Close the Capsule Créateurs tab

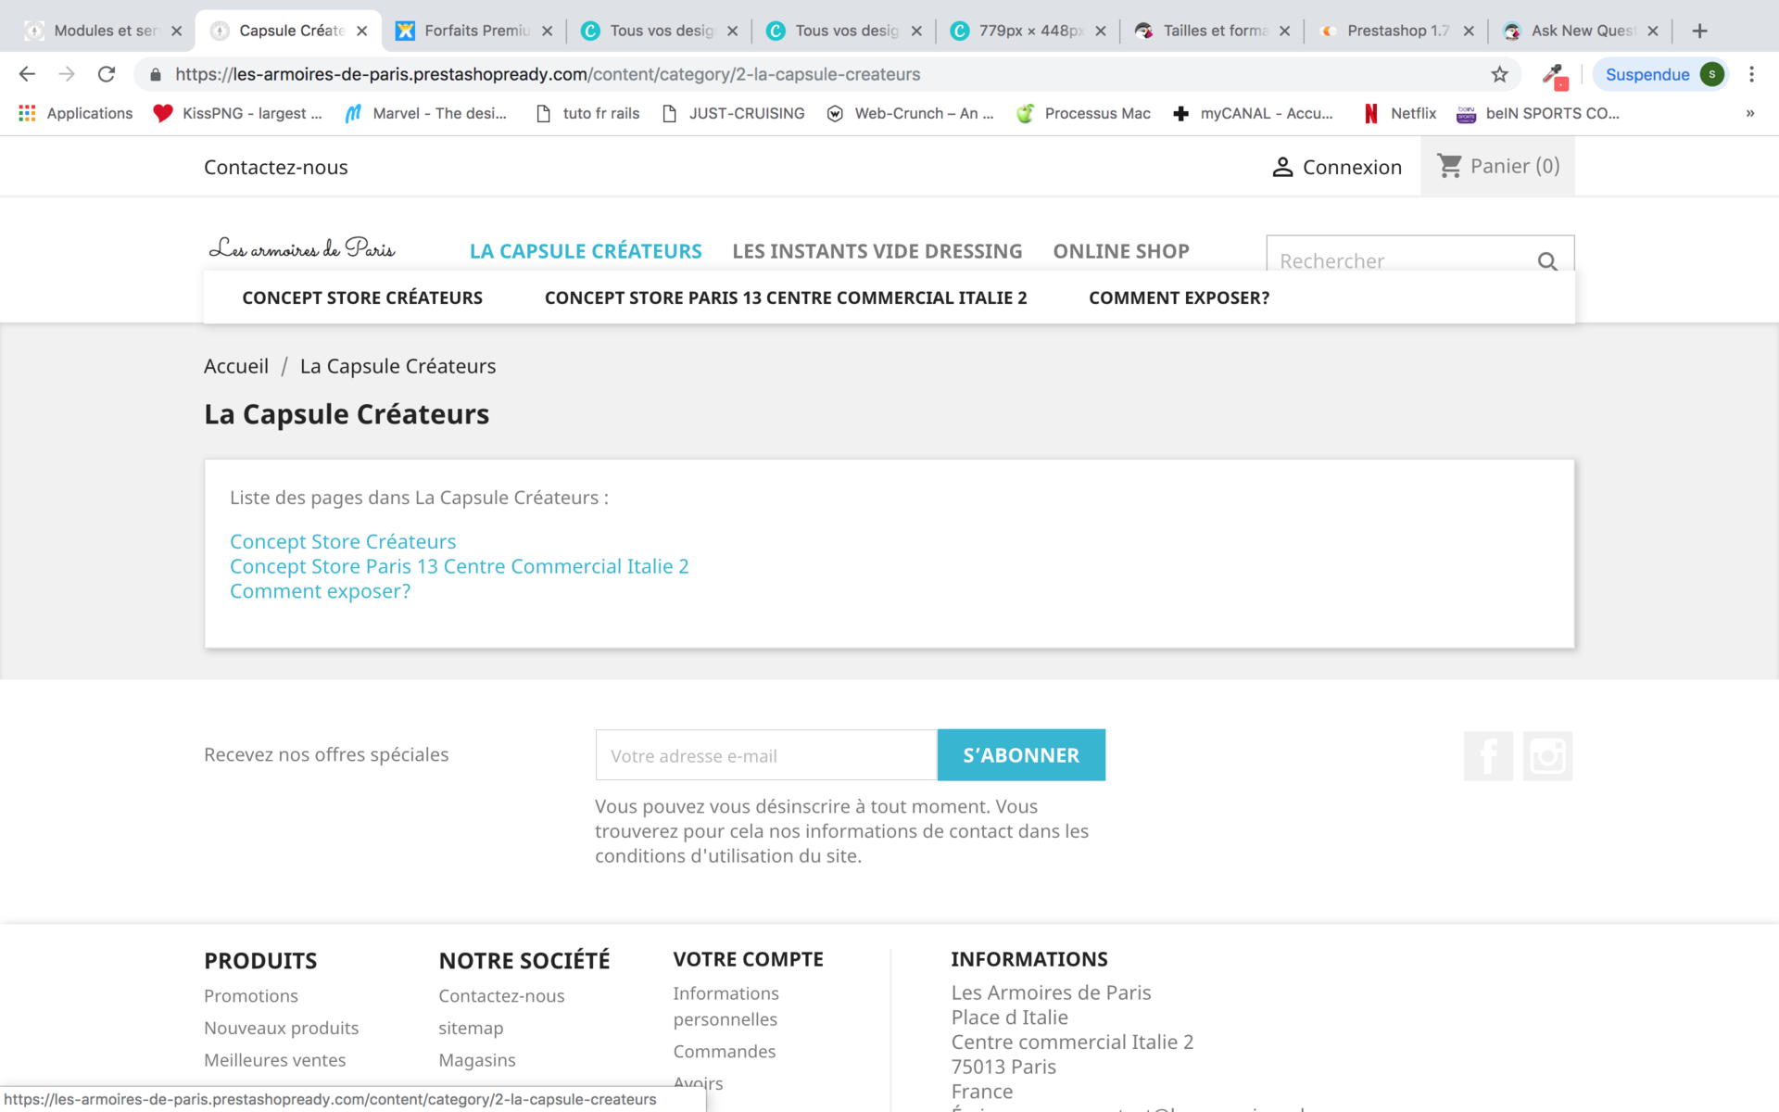(x=362, y=31)
